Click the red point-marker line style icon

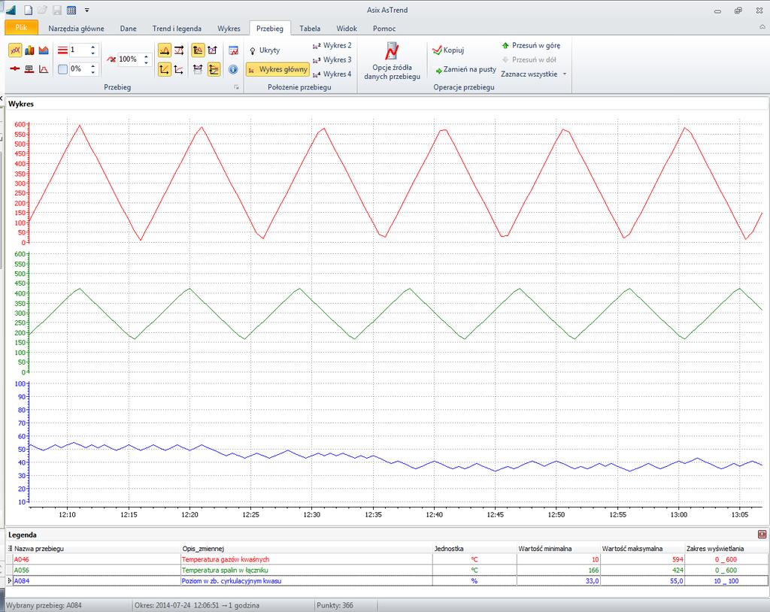click(15, 69)
